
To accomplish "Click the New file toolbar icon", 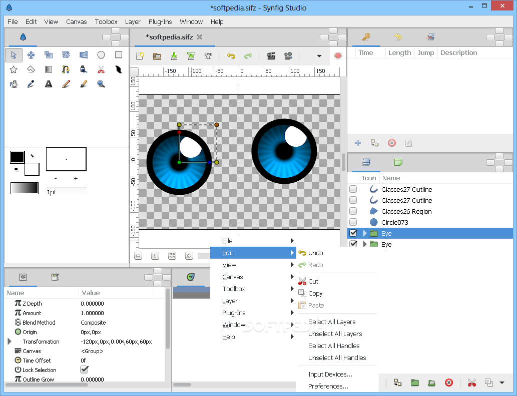I will 140,56.
